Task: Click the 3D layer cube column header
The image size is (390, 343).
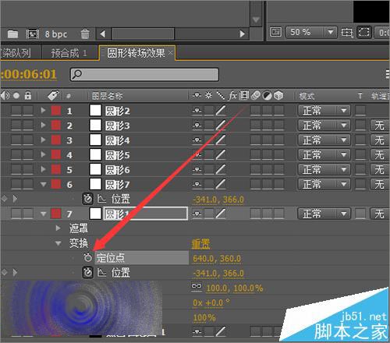Action: click(x=278, y=96)
